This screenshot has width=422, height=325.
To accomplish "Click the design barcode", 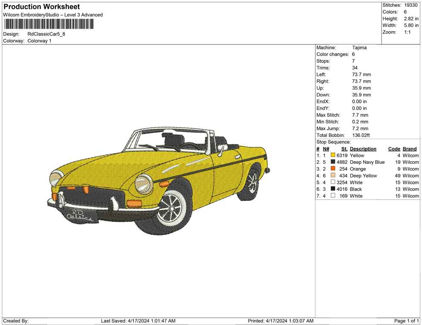I will 49,24.
